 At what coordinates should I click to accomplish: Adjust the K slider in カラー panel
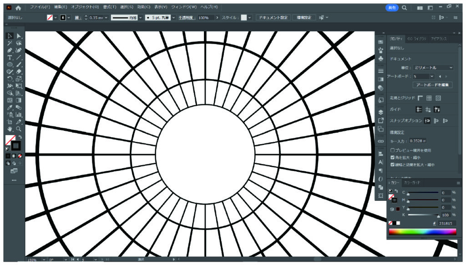pos(438,216)
